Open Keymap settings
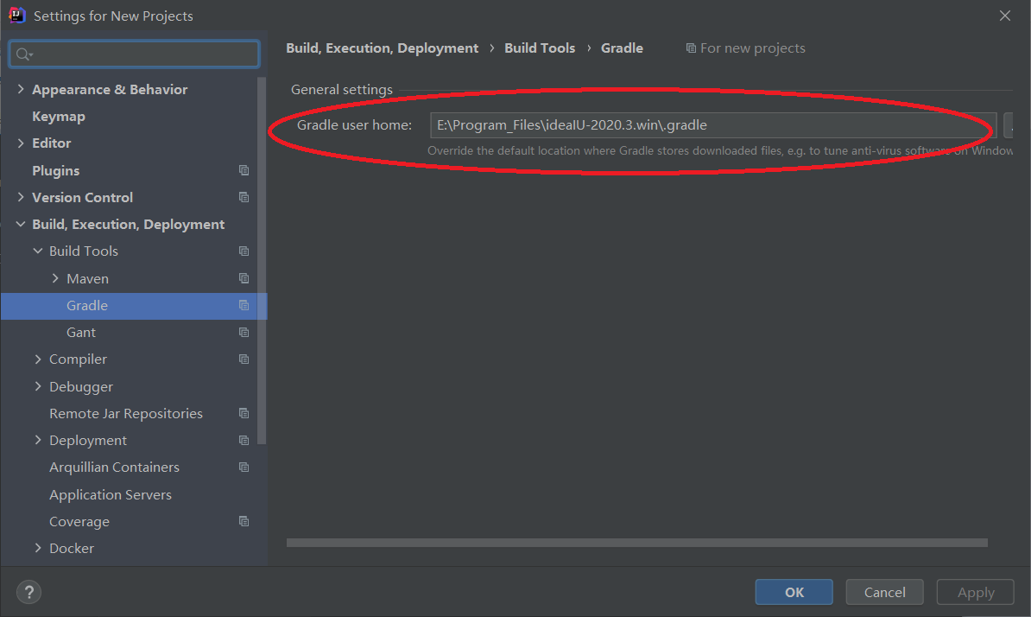The width and height of the screenshot is (1031, 617). click(x=58, y=116)
